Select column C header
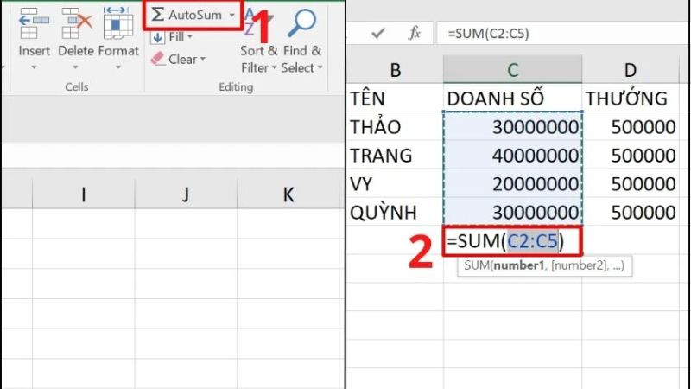The height and width of the screenshot is (389, 691). pyautogui.click(x=512, y=70)
